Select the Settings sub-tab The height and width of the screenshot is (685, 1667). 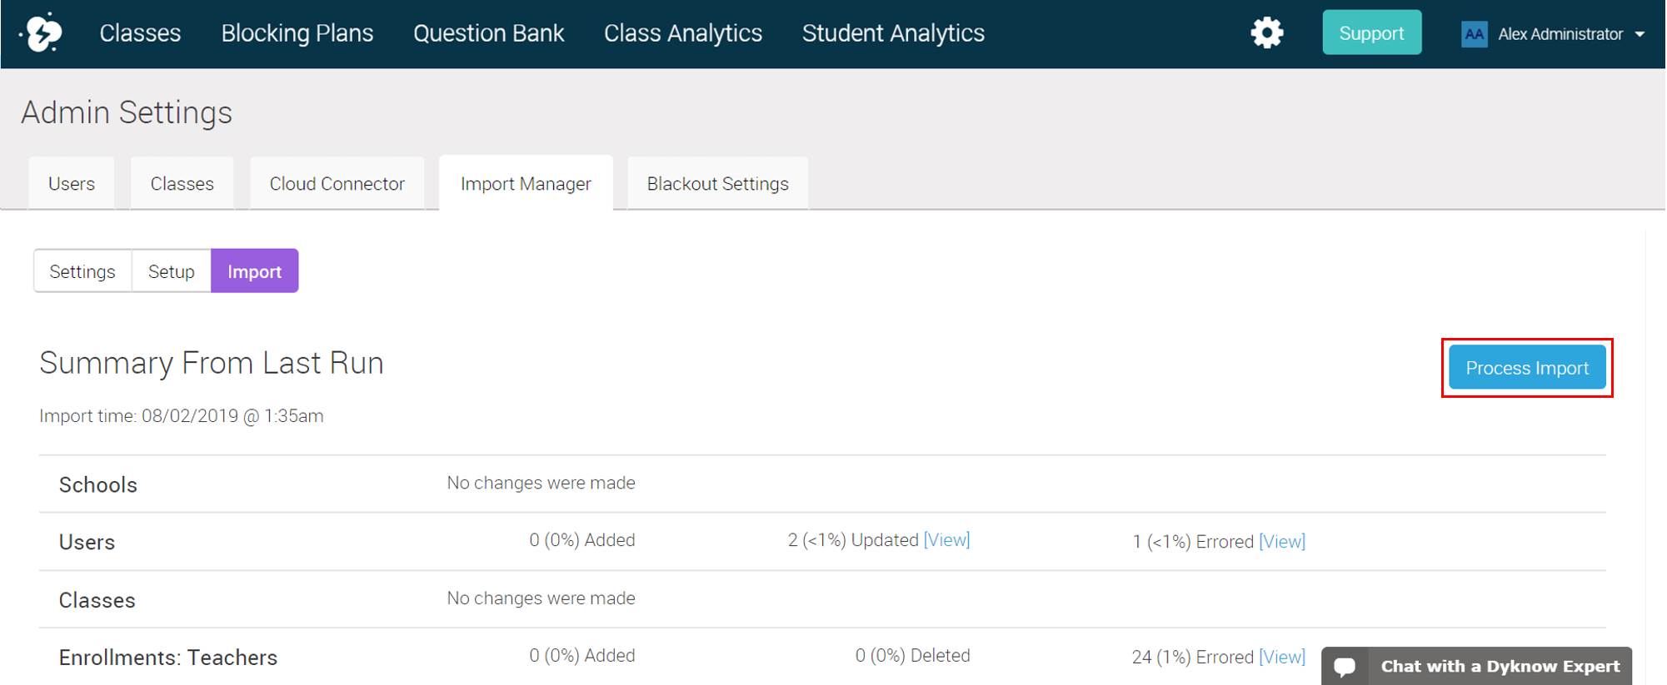click(82, 271)
